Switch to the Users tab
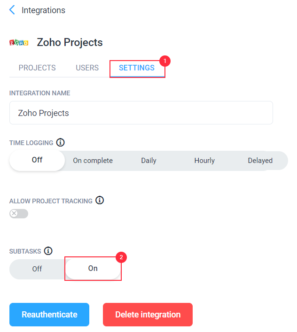297x332 pixels. [87, 68]
